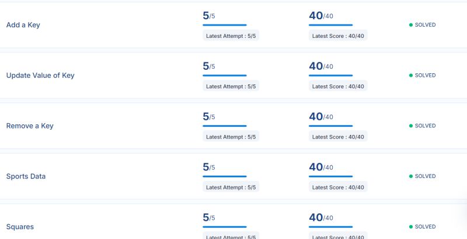The height and width of the screenshot is (239, 467).
Task: Click Latest Attempt badge in Add a Key row
Action: point(231,36)
